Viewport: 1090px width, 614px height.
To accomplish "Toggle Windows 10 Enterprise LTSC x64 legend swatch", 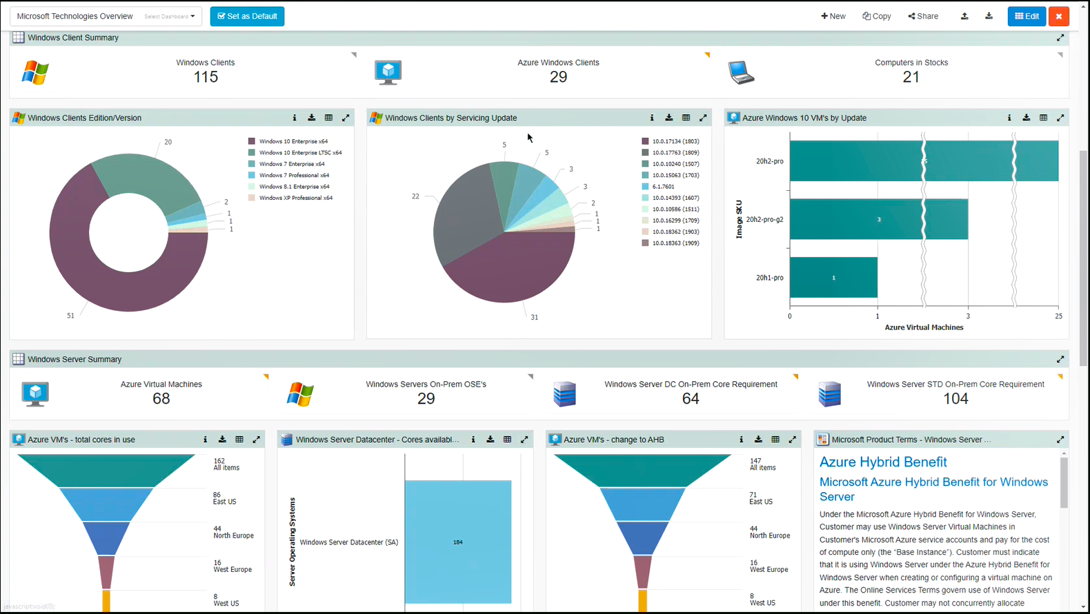I will pyautogui.click(x=252, y=153).
